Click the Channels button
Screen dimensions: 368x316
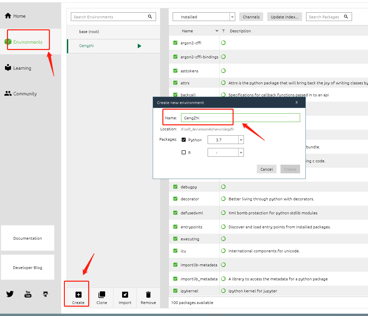[251, 17]
